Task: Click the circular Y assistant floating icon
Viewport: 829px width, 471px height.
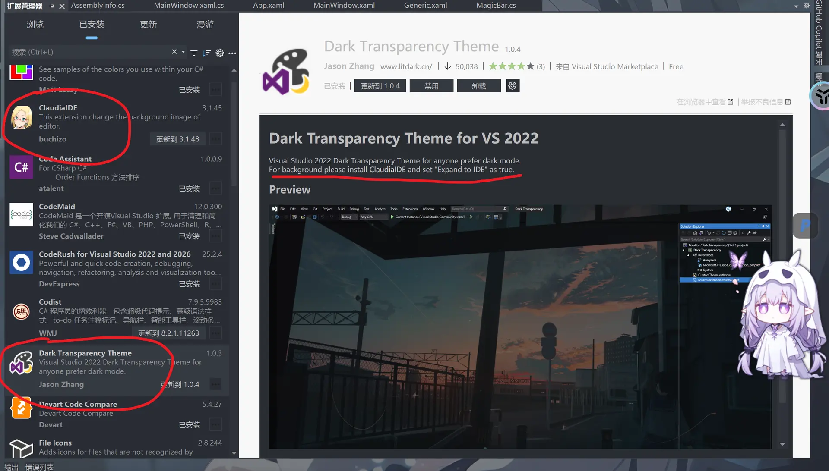Action: [821, 96]
